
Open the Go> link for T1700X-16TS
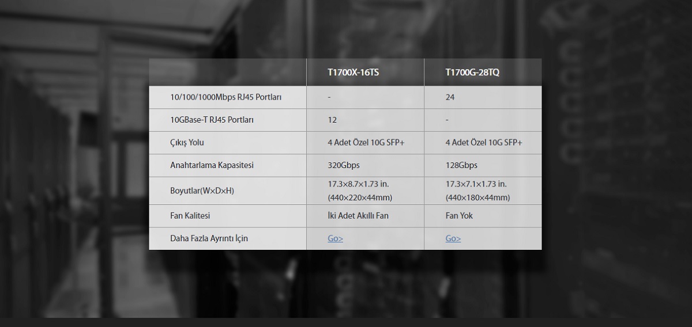click(335, 238)
